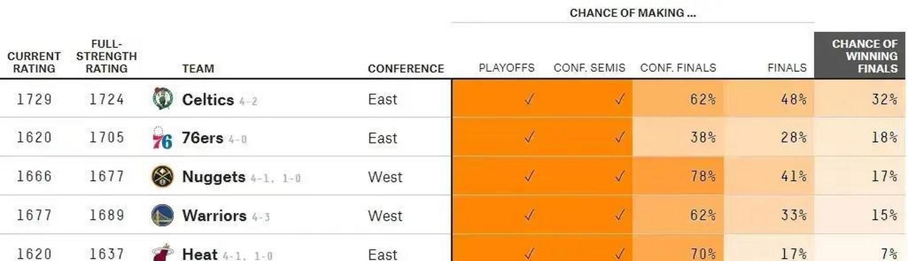Sort by Conf. Finals column header

click(x=678, y=68)
